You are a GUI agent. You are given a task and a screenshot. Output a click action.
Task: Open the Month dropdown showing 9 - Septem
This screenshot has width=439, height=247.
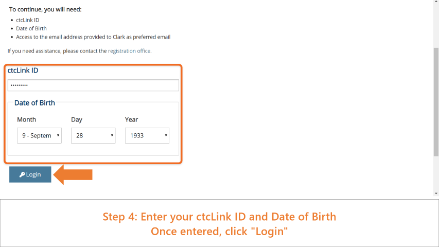(39, 135)
